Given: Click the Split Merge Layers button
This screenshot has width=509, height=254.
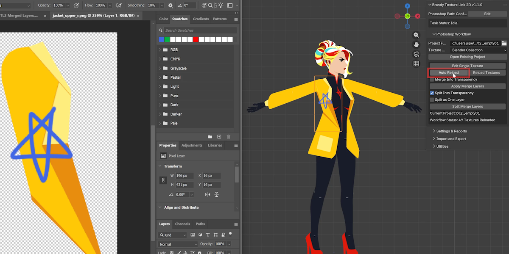Looking at the screenshot, I should point(467,107).
